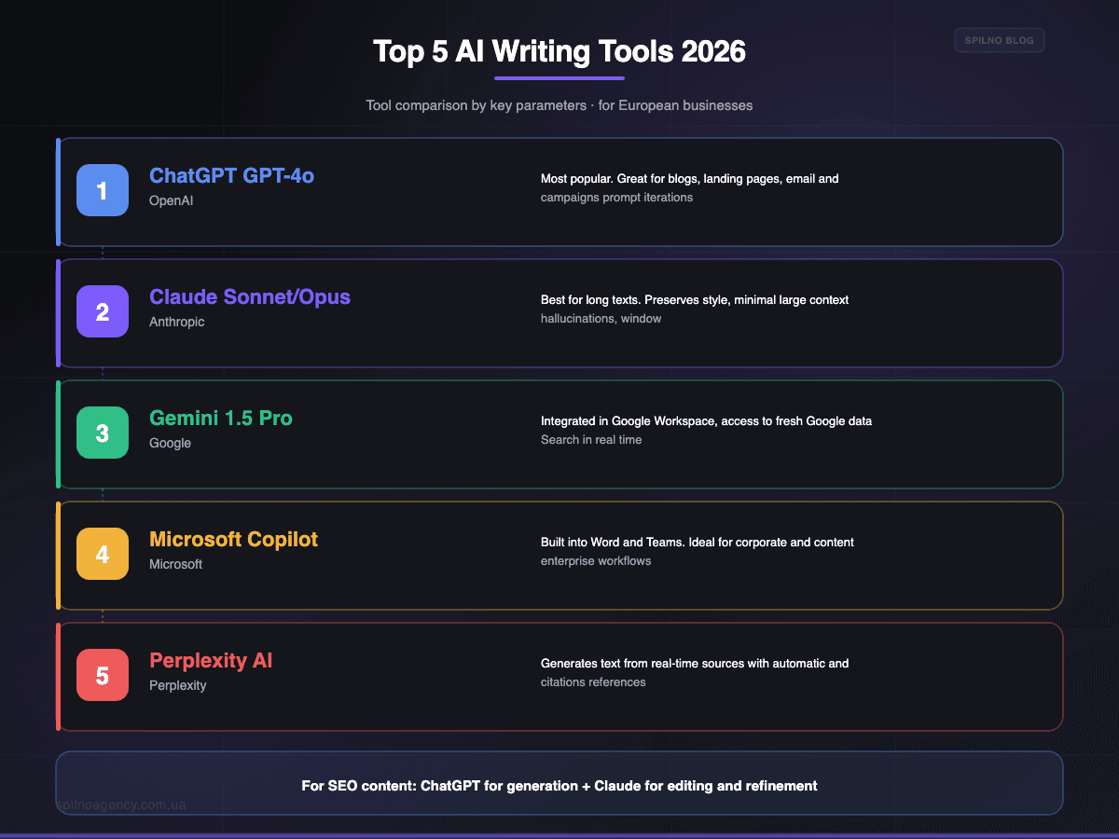Click the Google vendor label
1119x839 pixels.
pyautogui.click(x=170, y=443)
